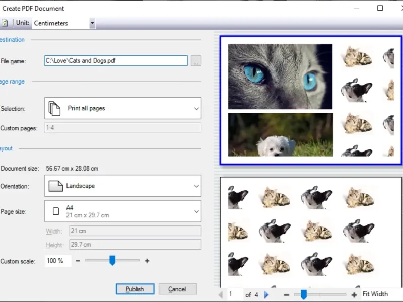The width and height of the screenshot is (403, 302).
Task: Click the pages icon in Selection dropdown
Action: pos(54,108)
